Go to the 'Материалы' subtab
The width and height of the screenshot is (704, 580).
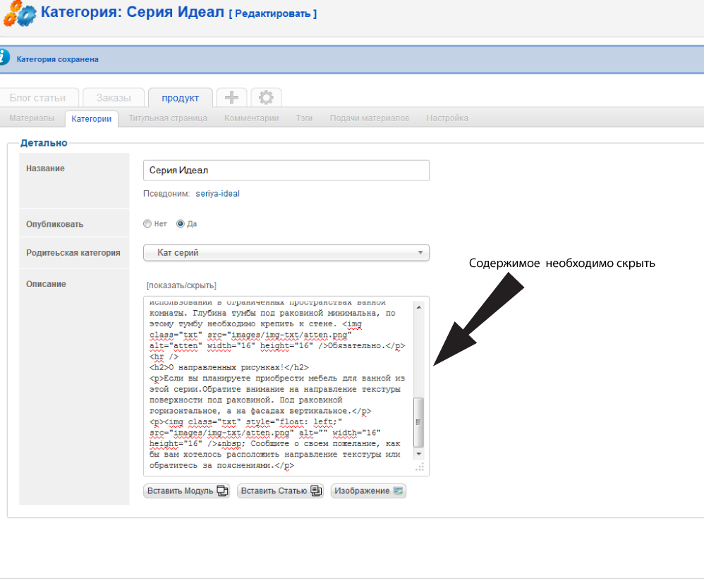32,118
